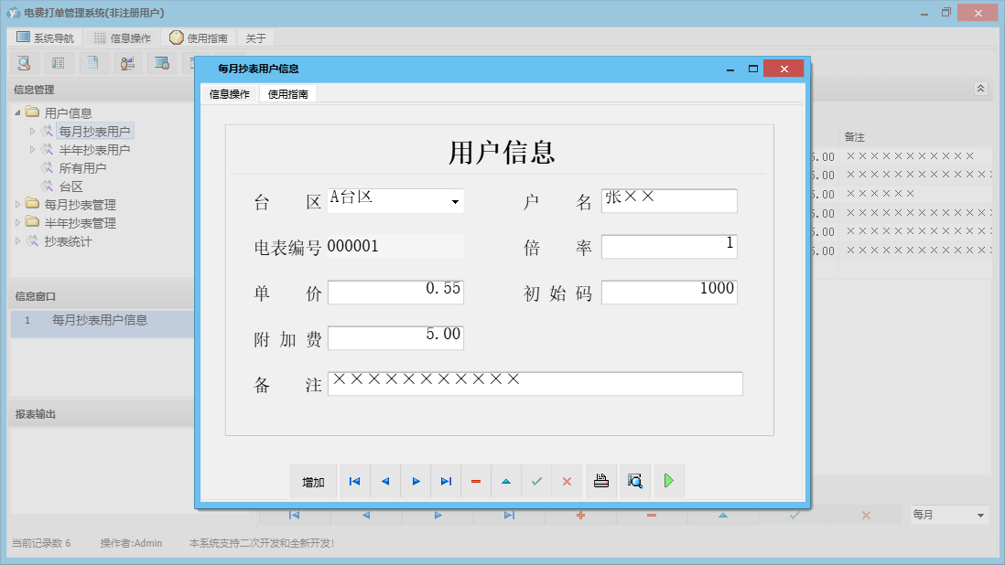Select the user management icon on the toolbar

tap(127, 63)
